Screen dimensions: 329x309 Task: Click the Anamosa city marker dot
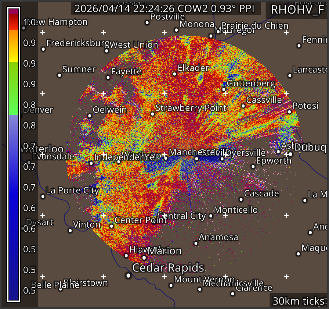196,243
